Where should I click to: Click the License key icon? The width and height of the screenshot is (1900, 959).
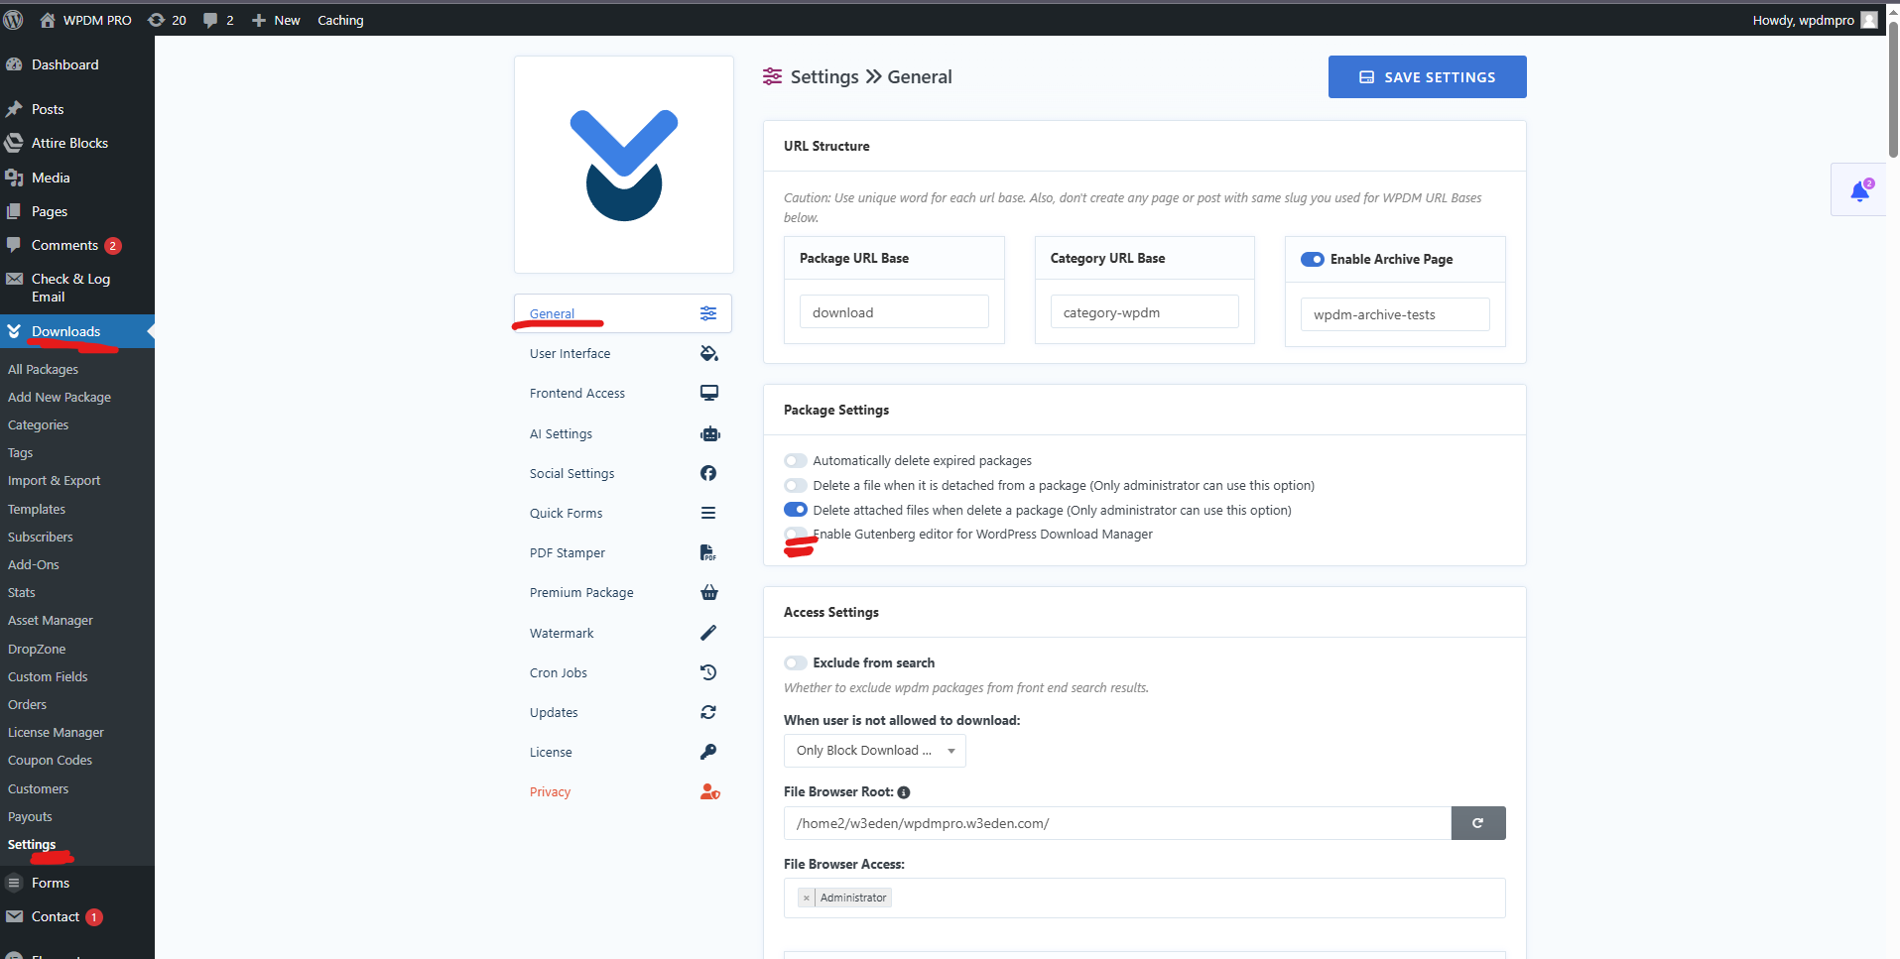click(708, 752)
